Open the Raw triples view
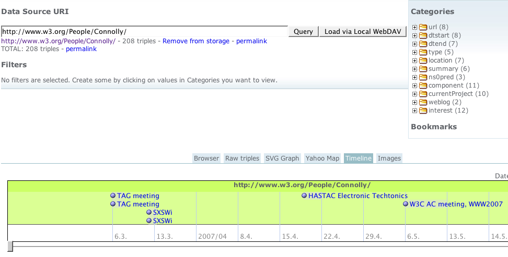Image resolution: width=508 pixels, height=257 pixels. (x=242, y=158)
